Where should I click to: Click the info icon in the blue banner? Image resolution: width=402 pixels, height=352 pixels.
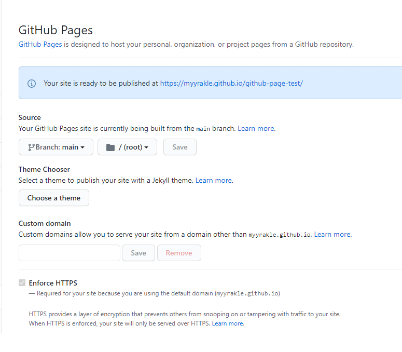point(32,83)
